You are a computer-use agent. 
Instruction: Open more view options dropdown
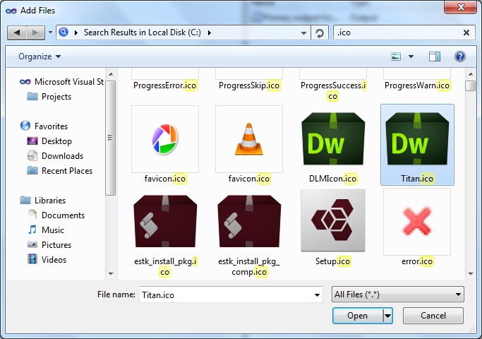tap(411, 56)
